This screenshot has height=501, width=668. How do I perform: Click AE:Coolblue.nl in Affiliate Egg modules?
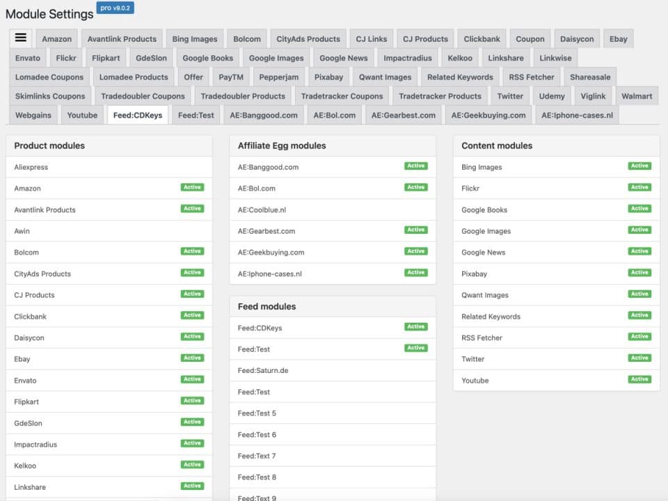point(333,209)
